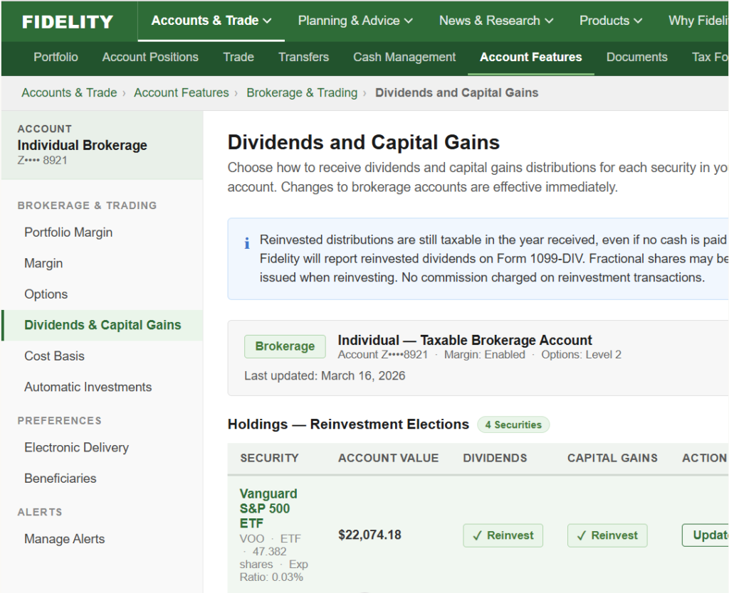Open the News & Research dropdown

(x=495, y=21)
